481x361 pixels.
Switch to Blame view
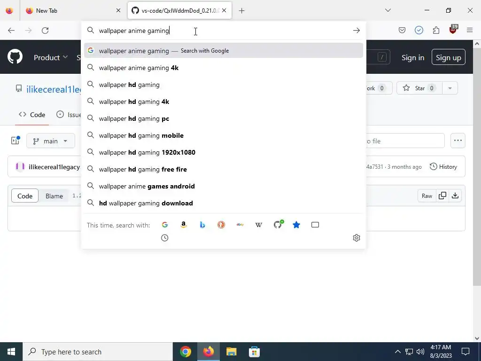point(54,196)
